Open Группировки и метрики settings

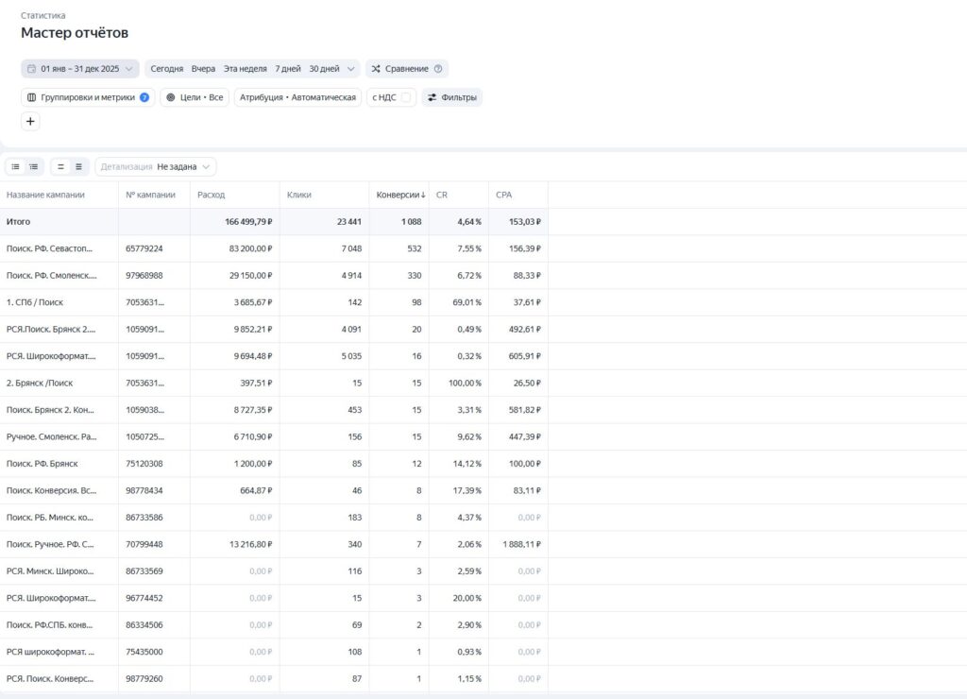pos(88,97)
